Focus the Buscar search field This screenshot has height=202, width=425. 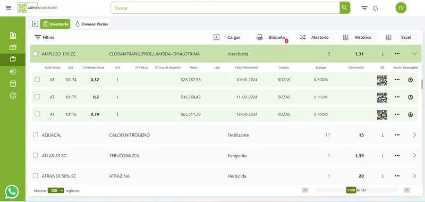(225, 8)
